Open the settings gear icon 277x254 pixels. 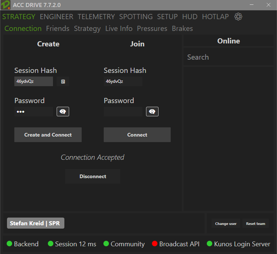tap(238, 17)
